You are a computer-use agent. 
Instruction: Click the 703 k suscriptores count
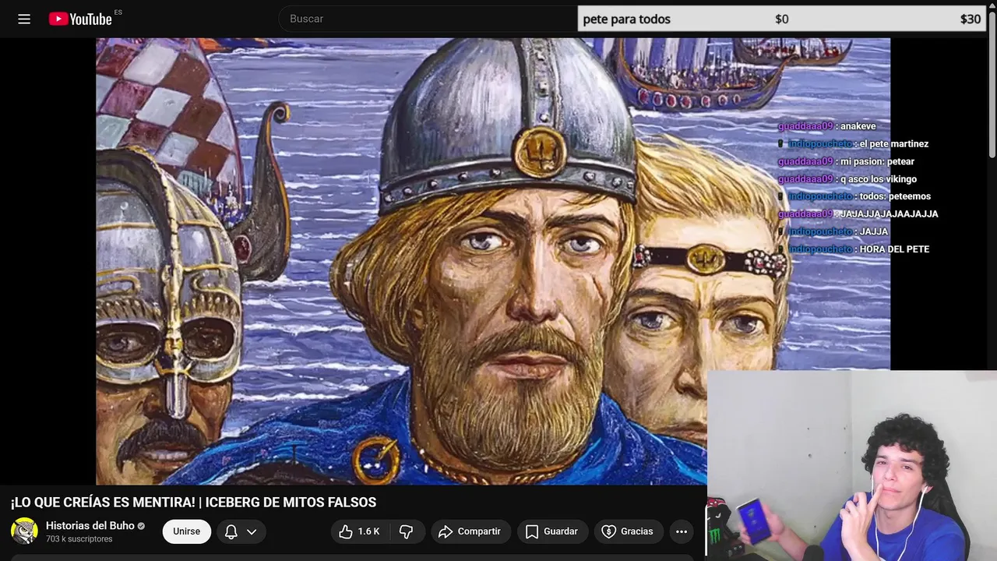point(79,539)
